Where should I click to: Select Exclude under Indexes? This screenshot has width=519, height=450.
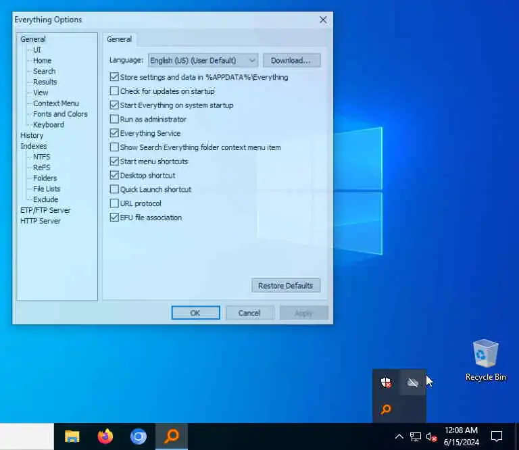(x=45, y=199)
